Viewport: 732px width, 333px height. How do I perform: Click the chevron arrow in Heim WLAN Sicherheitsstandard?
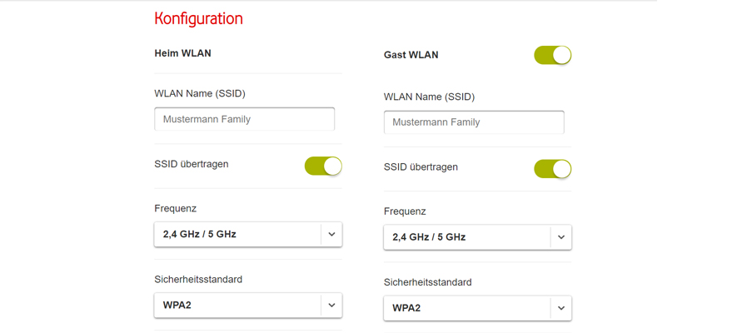(x=331, y=306)
